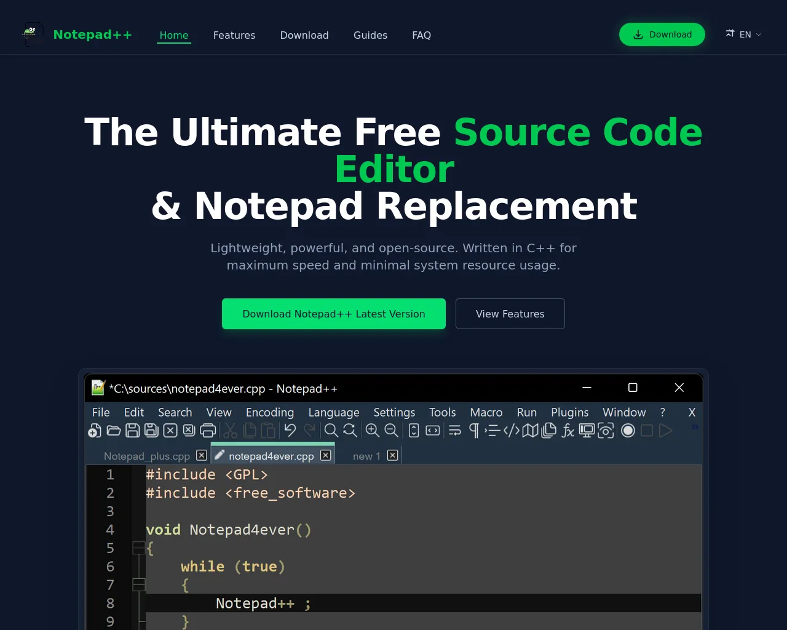Click Download Notepad++ Latest Version button
787x630 pixels.
point(334,314)
